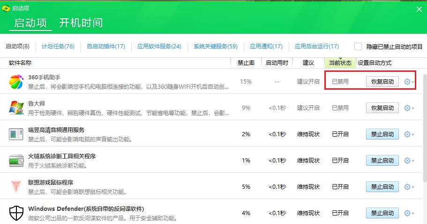
Task: Click the 联想游戏鼠标程序 icon
Action: (x=16, y=187)
